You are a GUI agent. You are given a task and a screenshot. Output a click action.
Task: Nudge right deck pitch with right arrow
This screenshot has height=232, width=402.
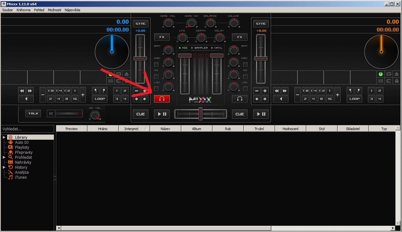[x=265, y=99]
